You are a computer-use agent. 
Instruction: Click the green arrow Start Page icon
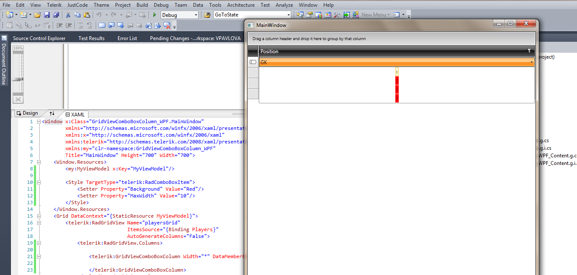point(346,15)
